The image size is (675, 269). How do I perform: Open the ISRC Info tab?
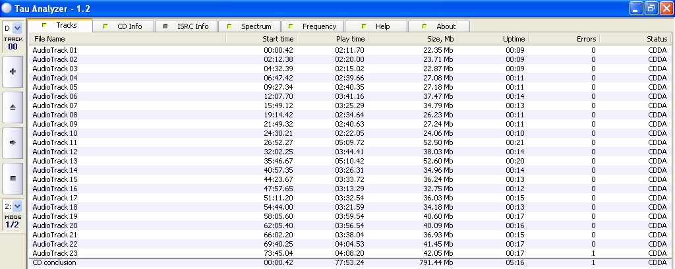coord(186,26)
